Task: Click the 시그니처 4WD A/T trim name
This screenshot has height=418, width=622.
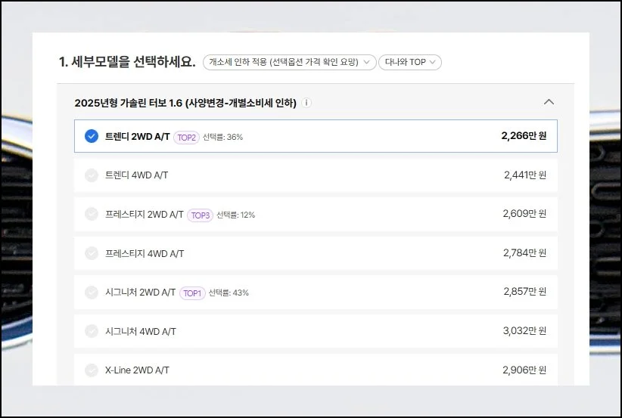Action: tap(141, 331)
